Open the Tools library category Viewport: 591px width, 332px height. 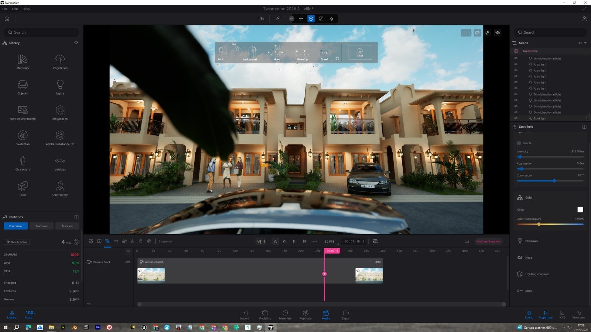coord(23,189)
